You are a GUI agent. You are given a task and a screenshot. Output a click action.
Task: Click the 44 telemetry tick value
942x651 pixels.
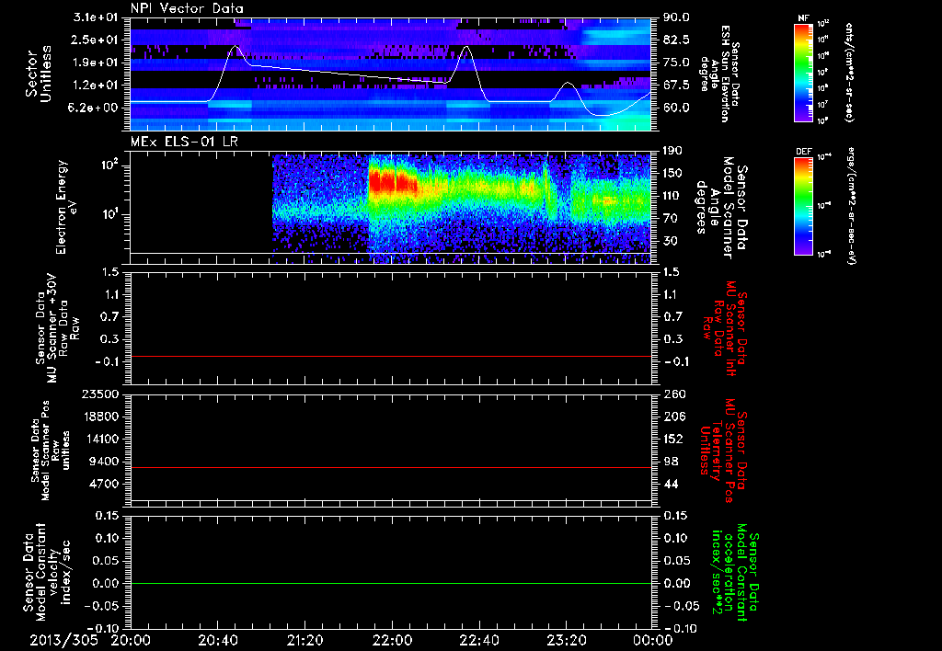coord(670,484)
